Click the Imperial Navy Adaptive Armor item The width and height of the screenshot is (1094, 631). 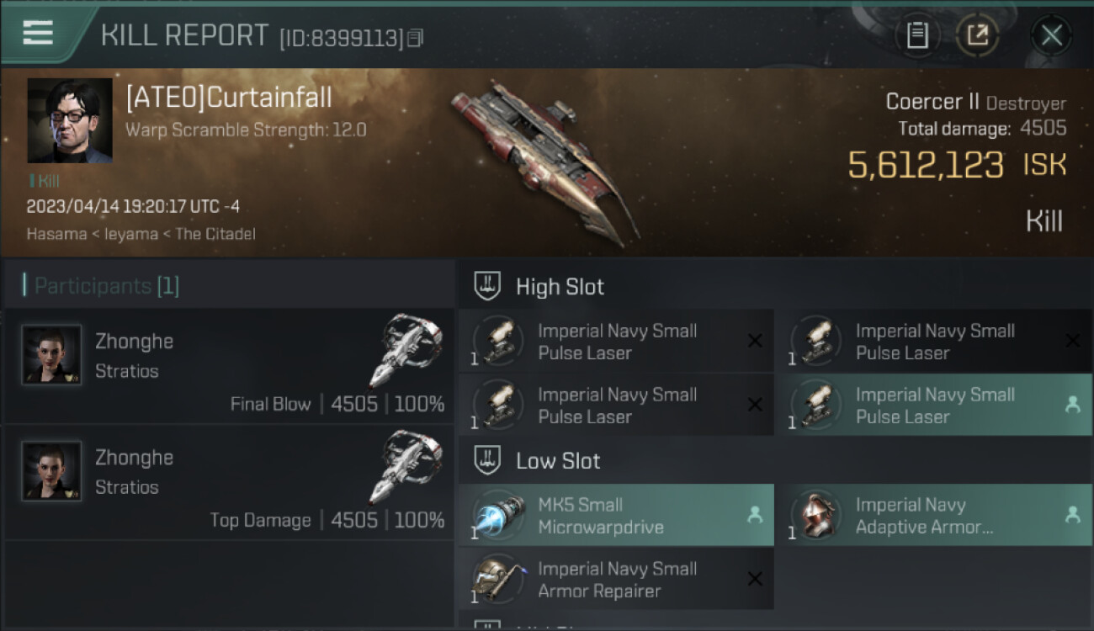[x=933, y=516]
